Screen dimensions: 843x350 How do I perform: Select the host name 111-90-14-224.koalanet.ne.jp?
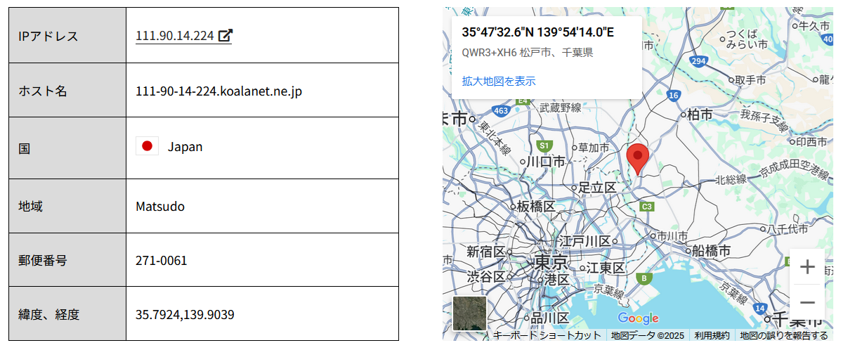[x=218, y=91]
